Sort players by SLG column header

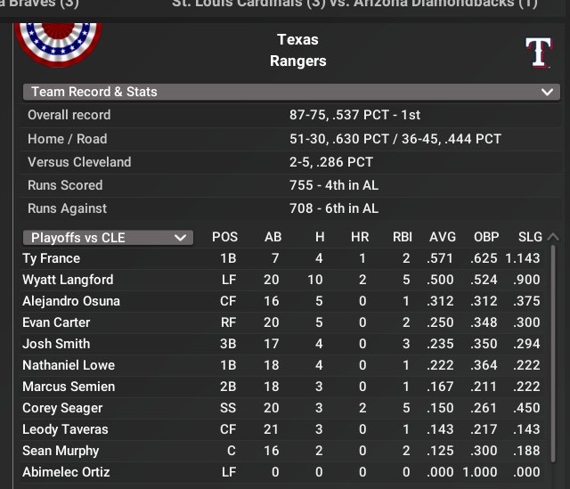530,237
